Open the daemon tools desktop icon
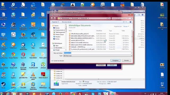This screenshot has height=95, width=170. point(23,15)
